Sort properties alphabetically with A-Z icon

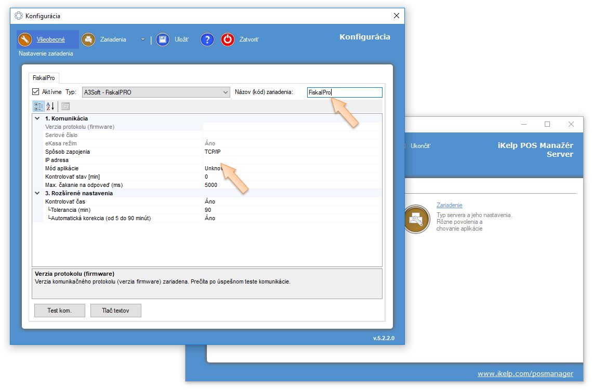(x=50, y=106)
